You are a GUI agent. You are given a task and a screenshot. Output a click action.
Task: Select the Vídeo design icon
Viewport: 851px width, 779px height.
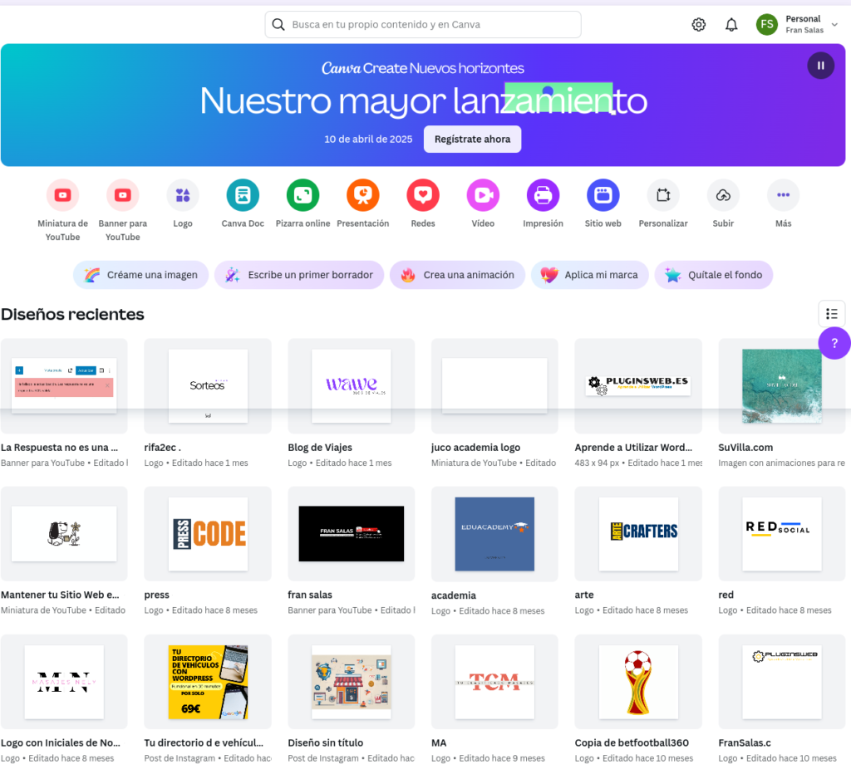click(x=483, y=194)
